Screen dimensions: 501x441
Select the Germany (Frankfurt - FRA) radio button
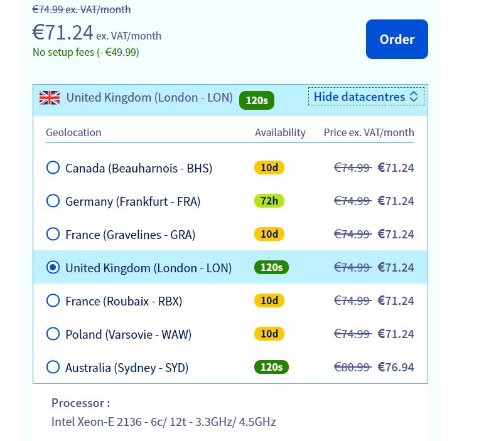click(x=53, y=201)
